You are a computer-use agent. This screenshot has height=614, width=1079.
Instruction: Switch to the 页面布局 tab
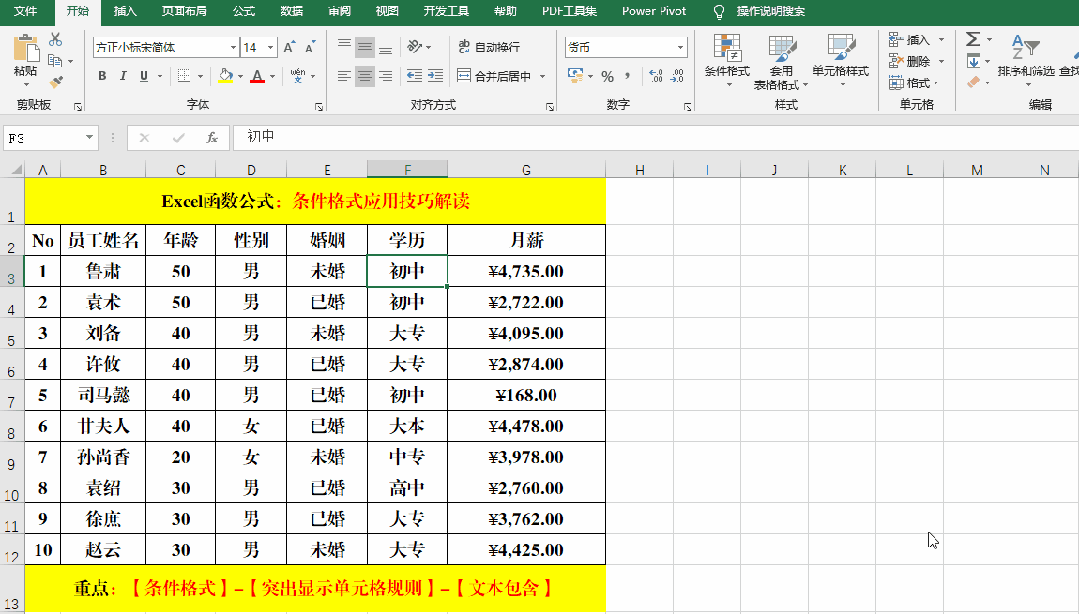(185, 11)
